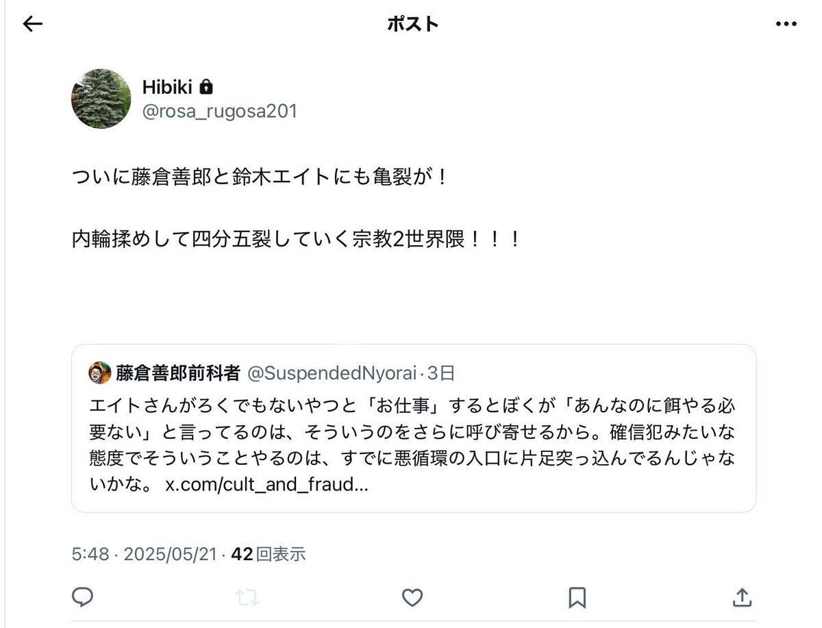Open the Hibiki display name
Screen dimensions: 822x628
(x=167, y=87)
